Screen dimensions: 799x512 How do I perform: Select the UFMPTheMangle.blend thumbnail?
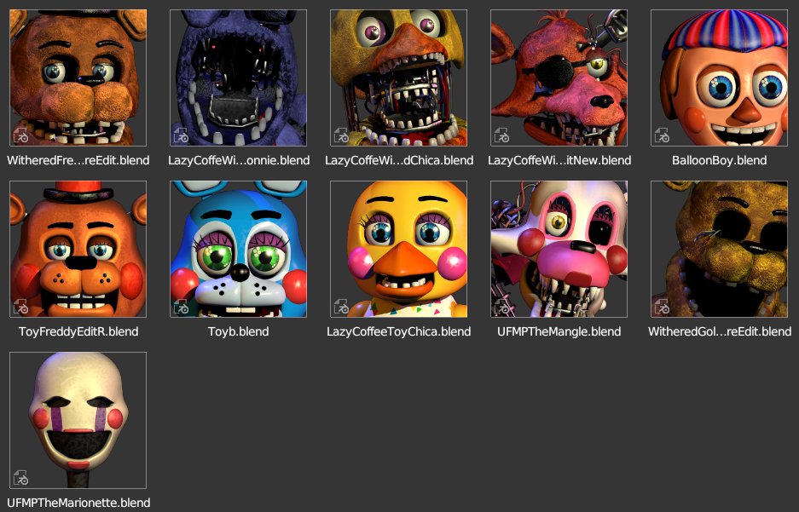(559, 249)
